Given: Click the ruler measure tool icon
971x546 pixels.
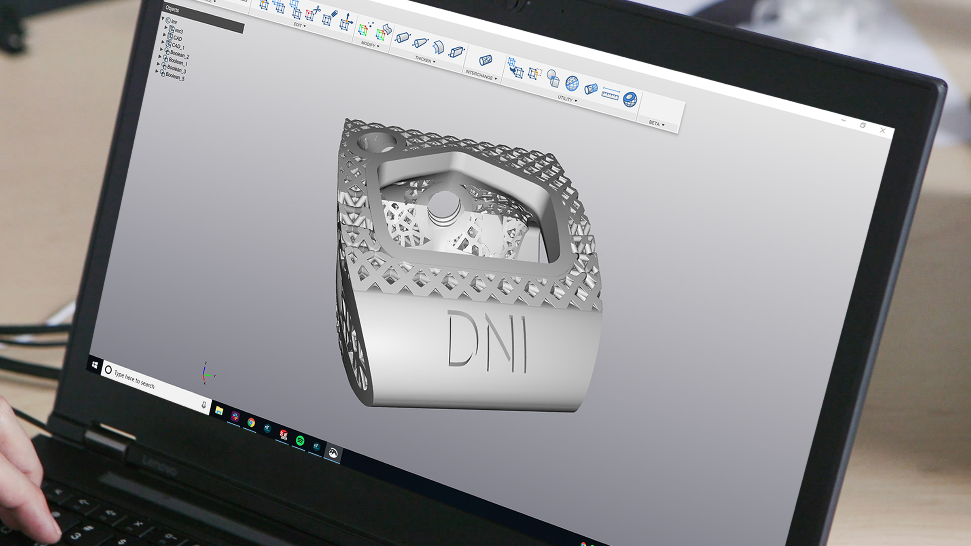Looking at the screenshot, I should pyautogui.click(x=610, y=94).
